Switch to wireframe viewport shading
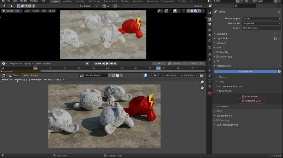The width and height of the screenshot is (283, 158). click(x=188, y=11)
